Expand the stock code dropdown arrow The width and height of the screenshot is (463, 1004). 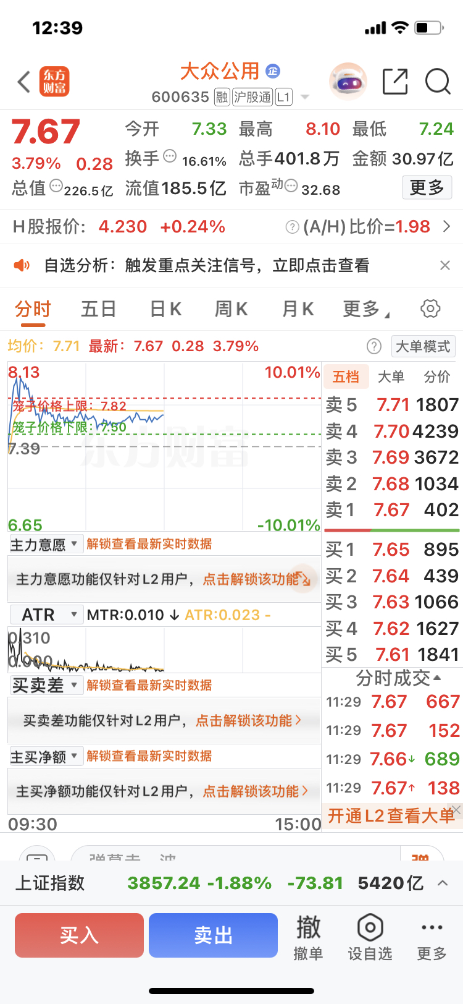coord(305,97)
